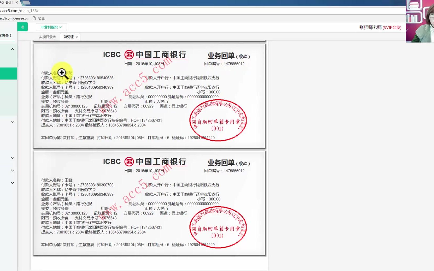Expand the bottommost sidebar section chevron
The image size is (434, 271).
point(12,182)
